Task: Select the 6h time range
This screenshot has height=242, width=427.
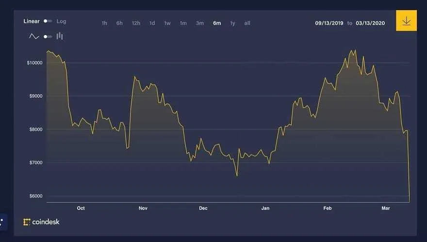Action: [x=119, y=23]
